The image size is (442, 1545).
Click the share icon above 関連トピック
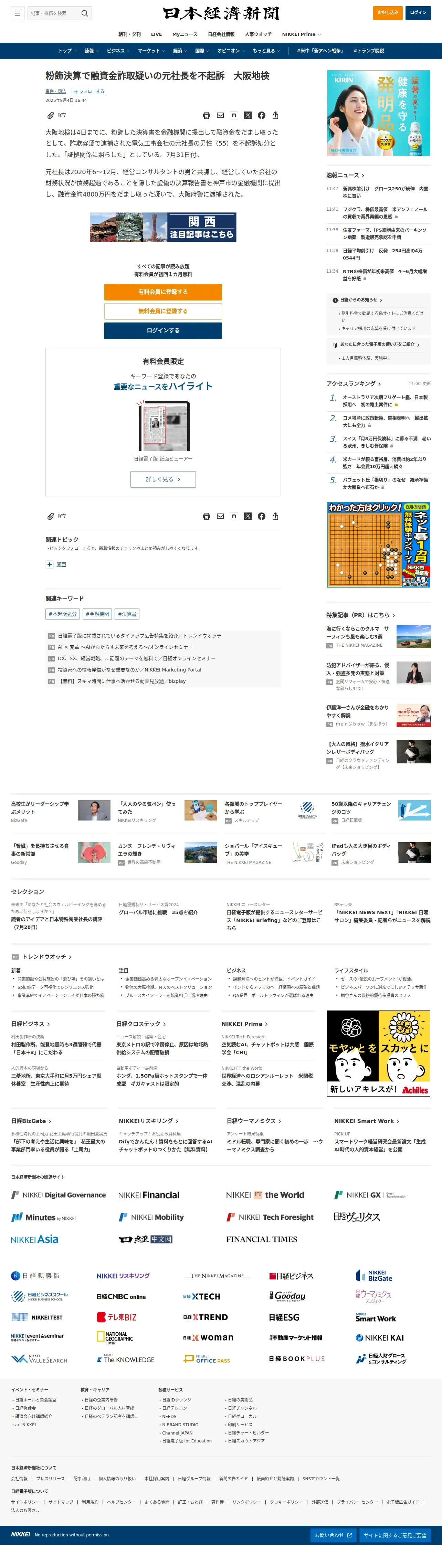pyautogui.click(x=275, y=516)
